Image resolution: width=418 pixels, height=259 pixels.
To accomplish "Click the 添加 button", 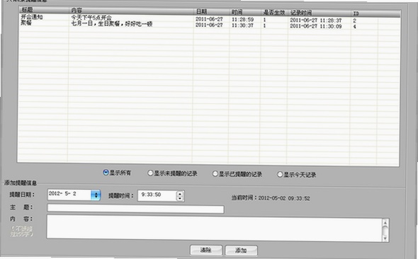I will [241, 251].
